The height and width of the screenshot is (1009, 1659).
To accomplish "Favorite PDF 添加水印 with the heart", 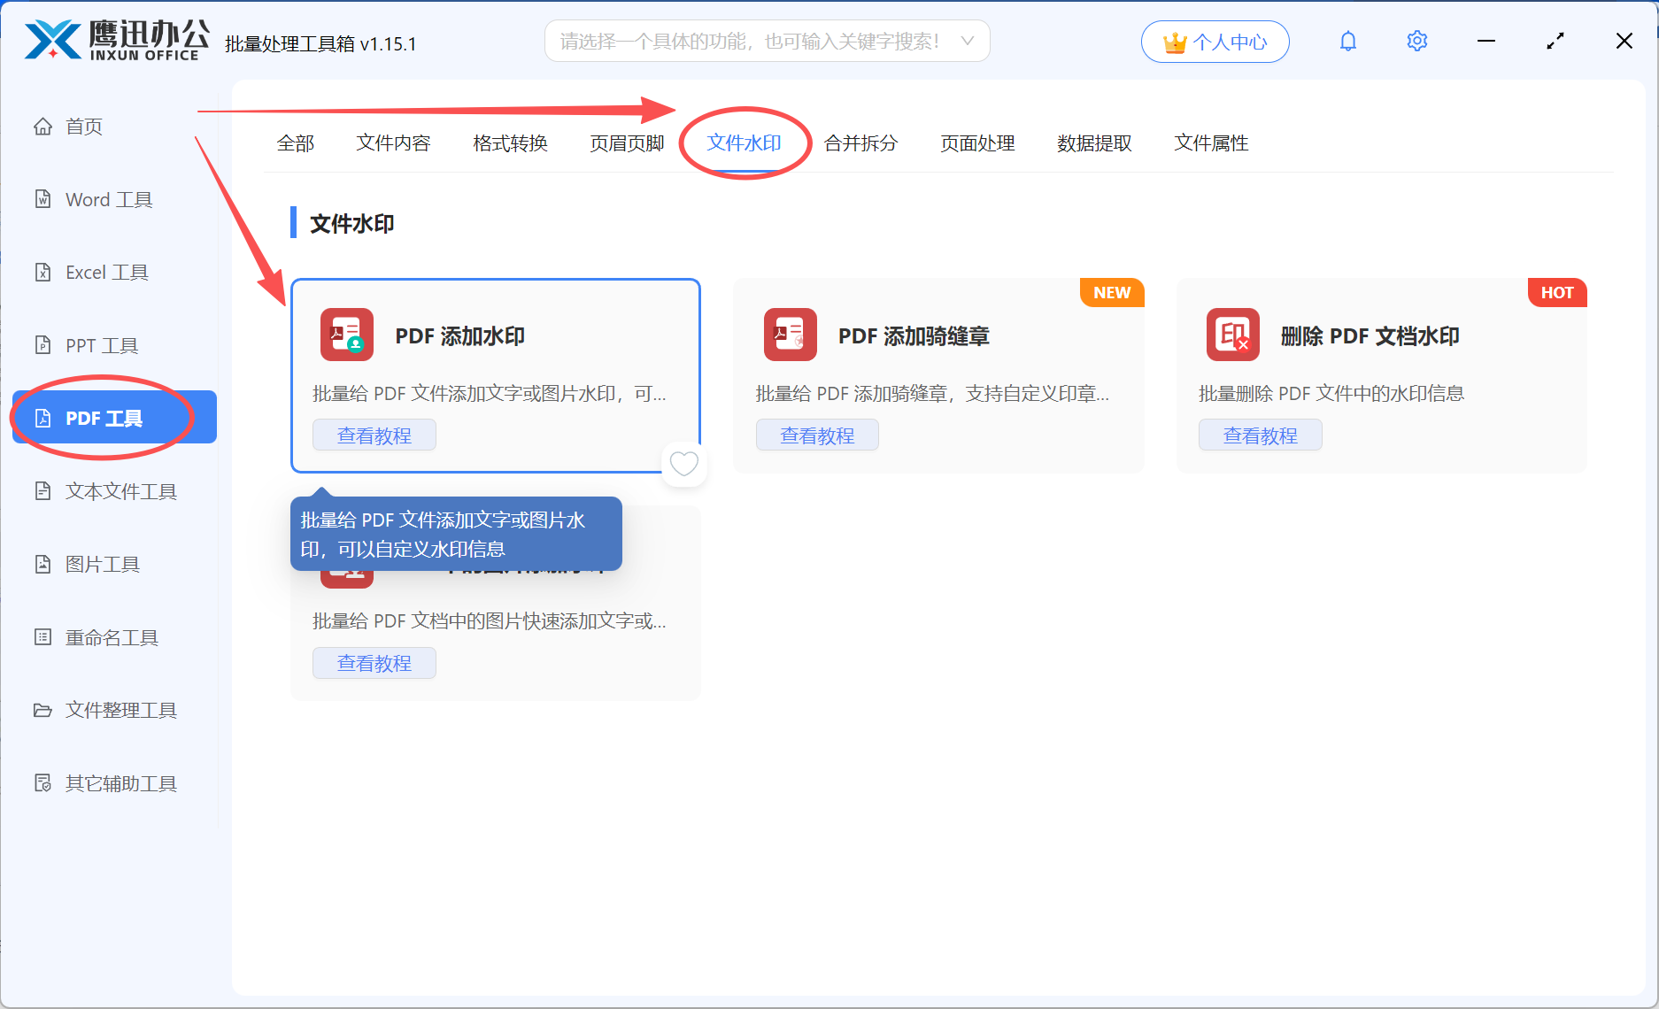I will tap(683, 464).
